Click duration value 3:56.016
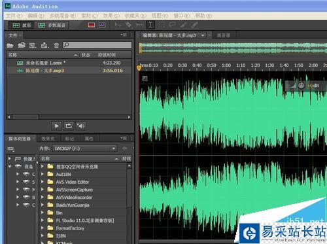The width and height of the screenshot is (327, 244). point(112,71)
